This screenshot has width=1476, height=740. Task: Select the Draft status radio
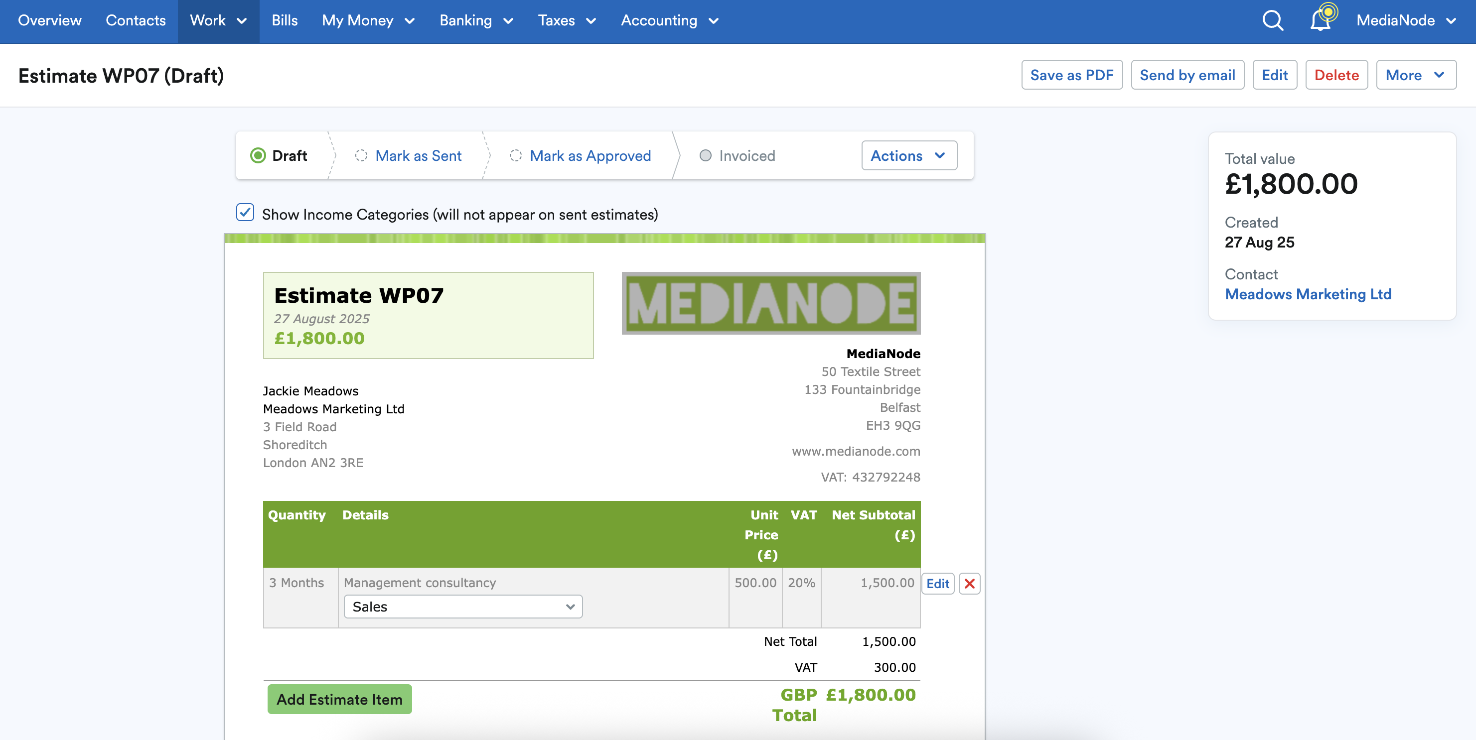pyautogui.click(x=259, y=156)
